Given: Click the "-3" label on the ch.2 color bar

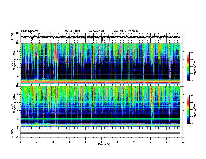Looking at the screenshot, I should click(x=192, y=95).
